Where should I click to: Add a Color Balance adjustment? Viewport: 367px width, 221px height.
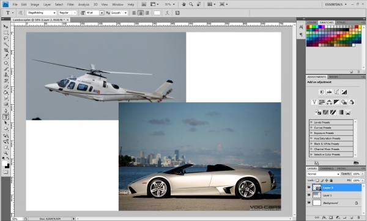pos(329,102)
